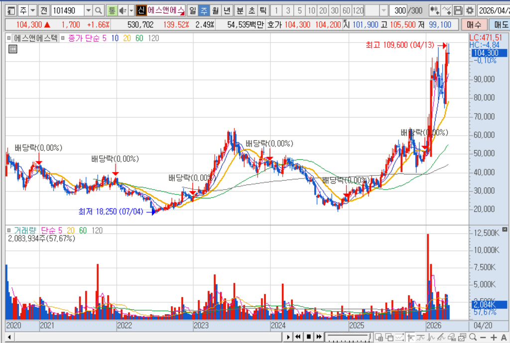Click the speaker sound icon
This screenshot has height=343, width=510.
pyautogui.click(x=123, y=11)
